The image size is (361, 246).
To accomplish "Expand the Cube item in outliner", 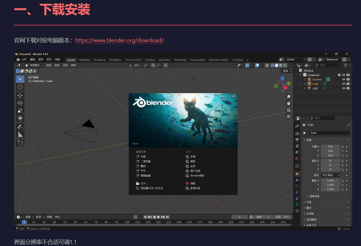I will point(305,84).
